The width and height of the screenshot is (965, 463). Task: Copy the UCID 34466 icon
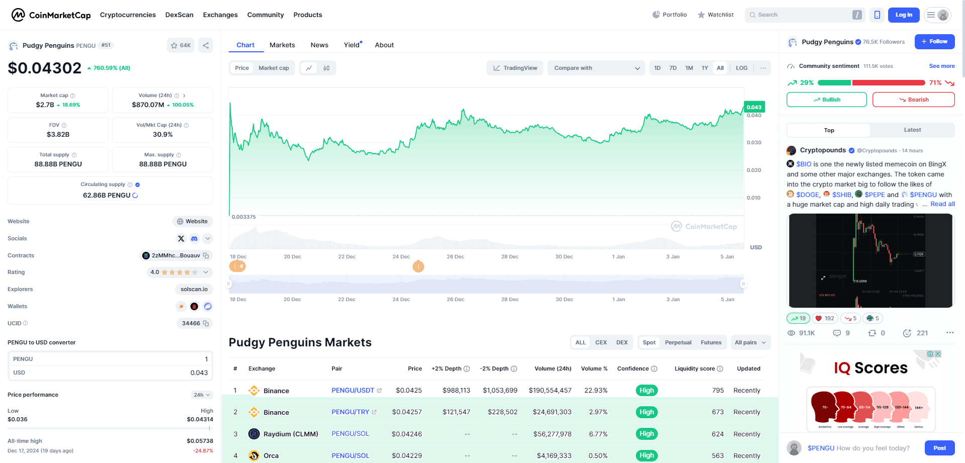tap(206, 323)
